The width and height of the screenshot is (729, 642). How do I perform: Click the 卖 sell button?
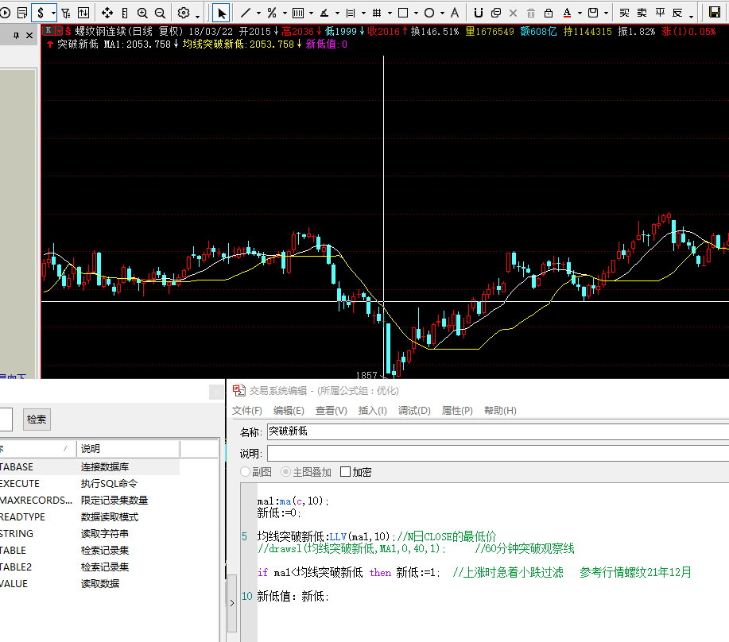(x=642, y=13)
